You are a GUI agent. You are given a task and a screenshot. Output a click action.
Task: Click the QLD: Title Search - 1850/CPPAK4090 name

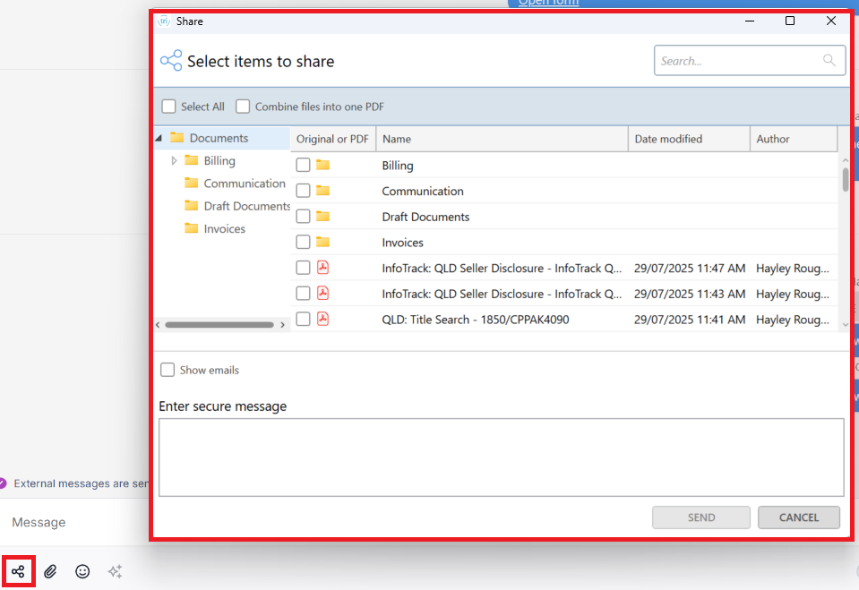pyautogui.click(x=476, y=320)
